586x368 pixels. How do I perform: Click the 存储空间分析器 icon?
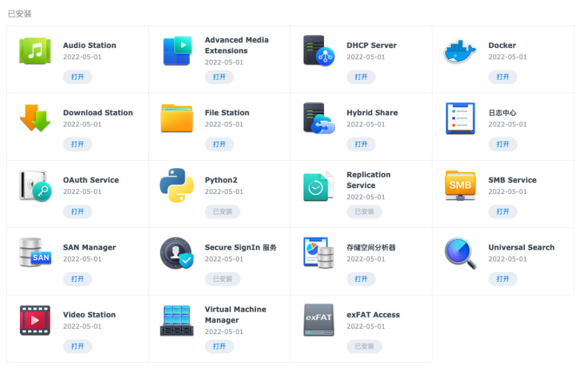click(319, 253)
